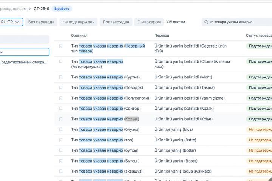Toggle bookmark on the (Свитер) row
Screen dimensions: 272x181
[61, 109]
